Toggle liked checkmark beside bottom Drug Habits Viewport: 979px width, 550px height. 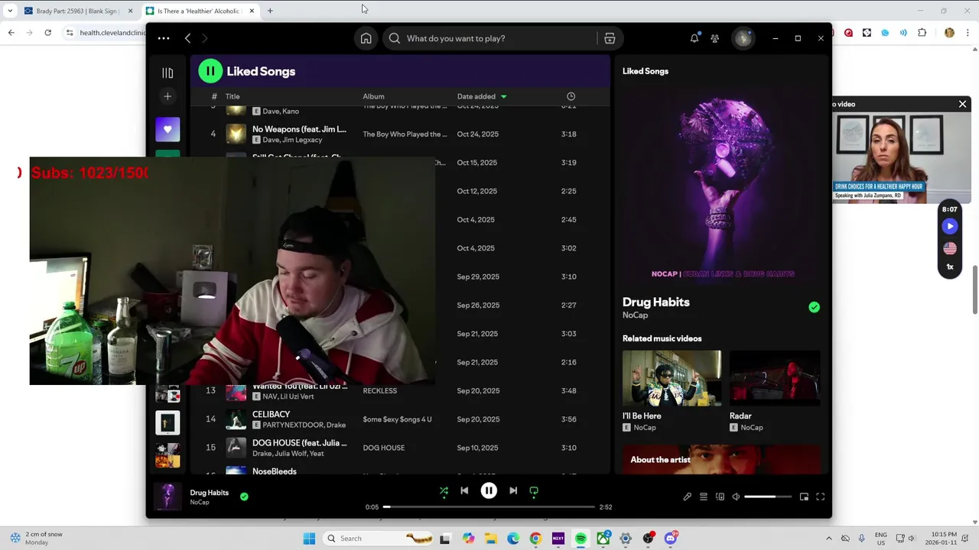[244, 497]
